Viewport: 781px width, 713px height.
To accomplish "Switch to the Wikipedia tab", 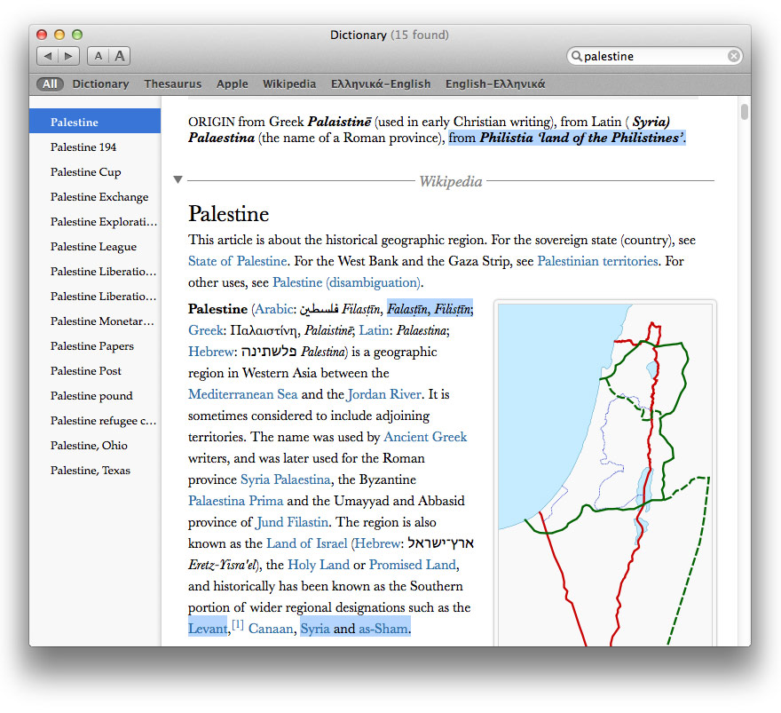I will click(289, 83).
